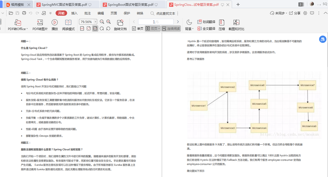The height and width of the screenshot is (177, 328).
Task: Click the export icon in quick toolbar
Action: (44, 13)
